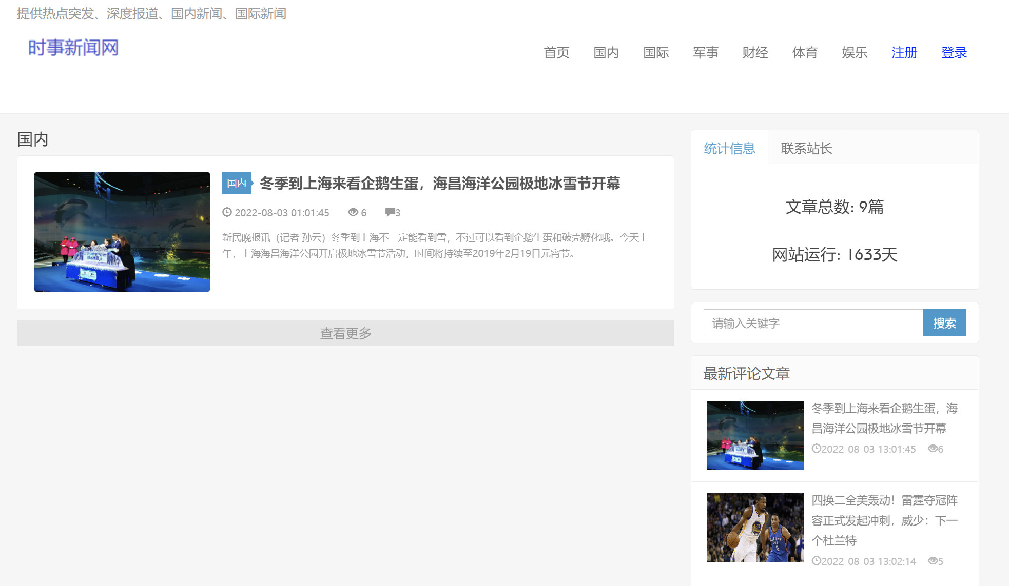Open sidebar penguin article thumbnail
Screen dimensions: 1009x586
tap(755, 435)
